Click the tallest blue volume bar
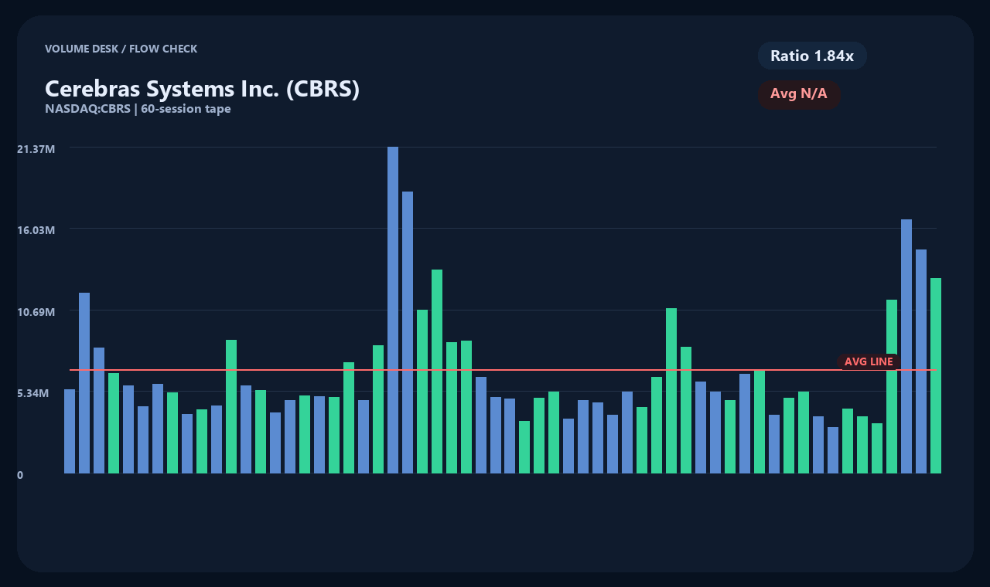The image size is (990, 587). (x=393, y=310)
